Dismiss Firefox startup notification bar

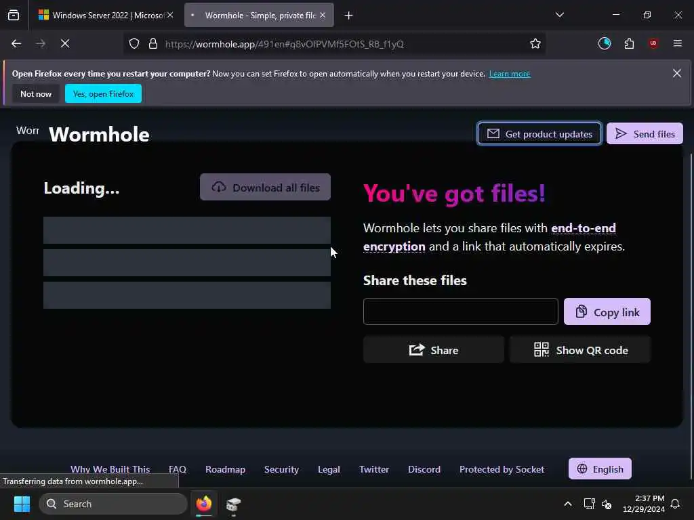click(x=677, y=73)
